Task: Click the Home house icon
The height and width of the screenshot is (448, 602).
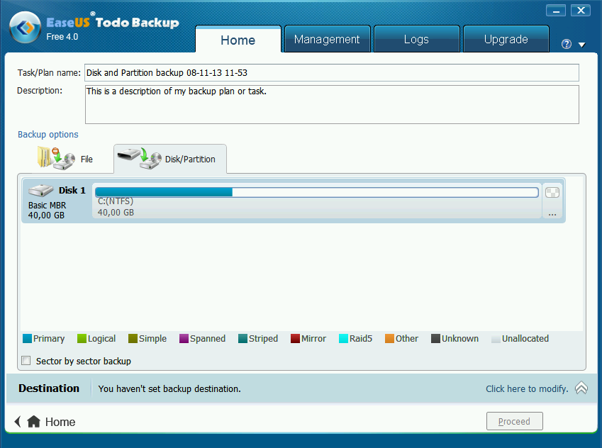Action: click(34, 422)
